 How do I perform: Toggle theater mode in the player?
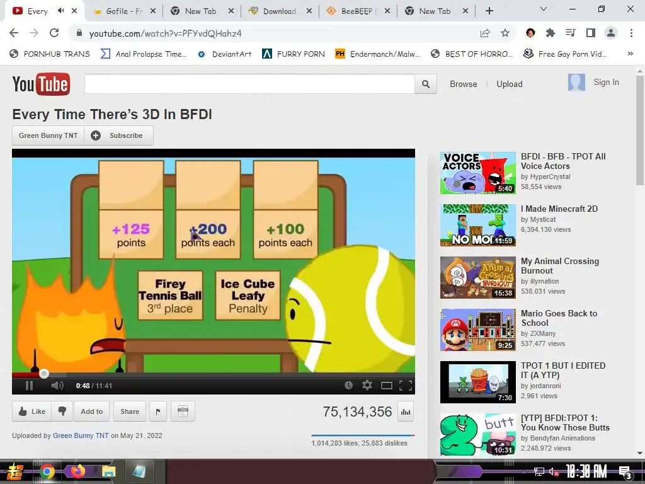tap(387, 386)
